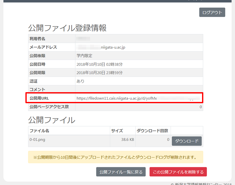Click the 公開ファイル section heading
235x185 pixels.
click(x=52, y=120)
